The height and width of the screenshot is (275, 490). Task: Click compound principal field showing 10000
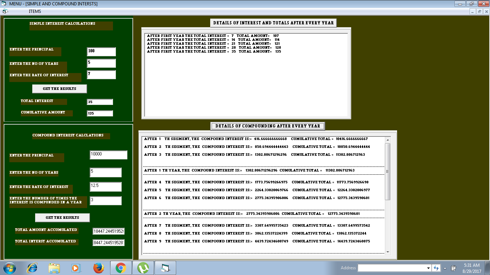point(109,155)
